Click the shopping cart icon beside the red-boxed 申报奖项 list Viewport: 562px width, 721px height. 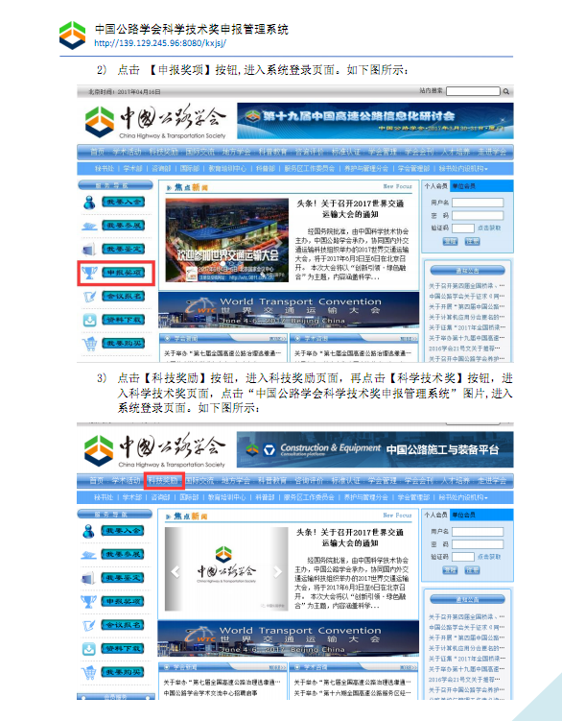[89, 344]
